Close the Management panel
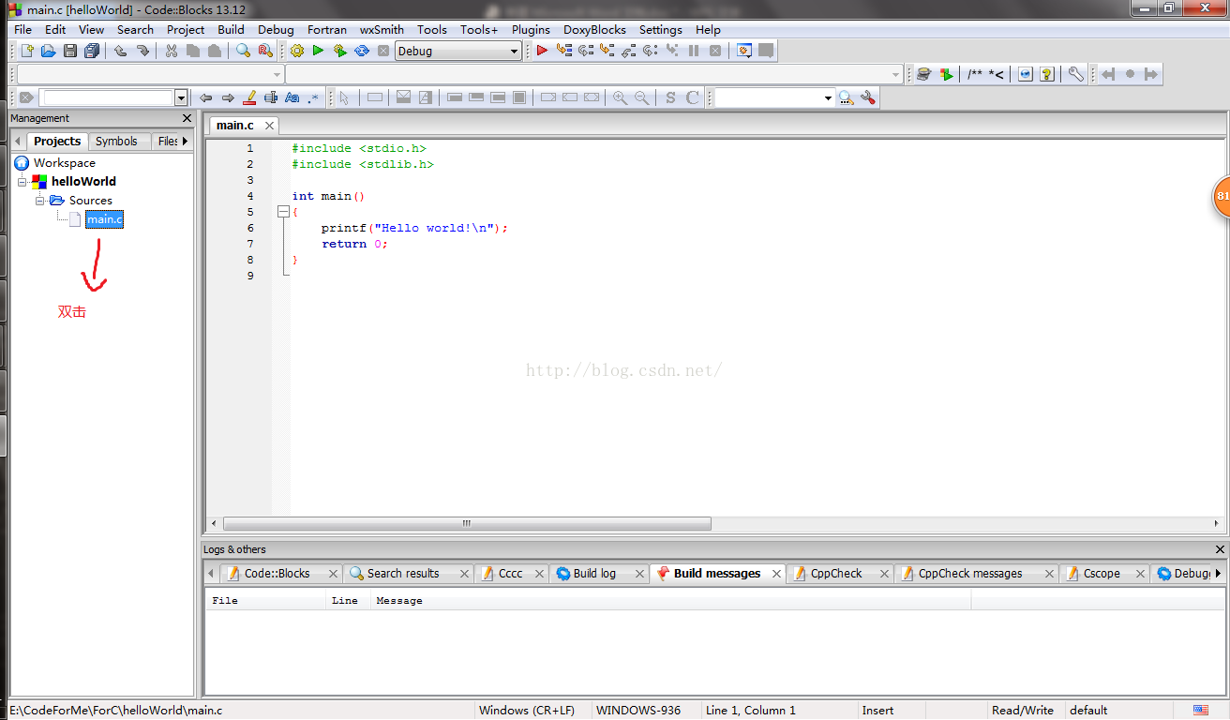The image size is (1230, 720). click(187, 118)
